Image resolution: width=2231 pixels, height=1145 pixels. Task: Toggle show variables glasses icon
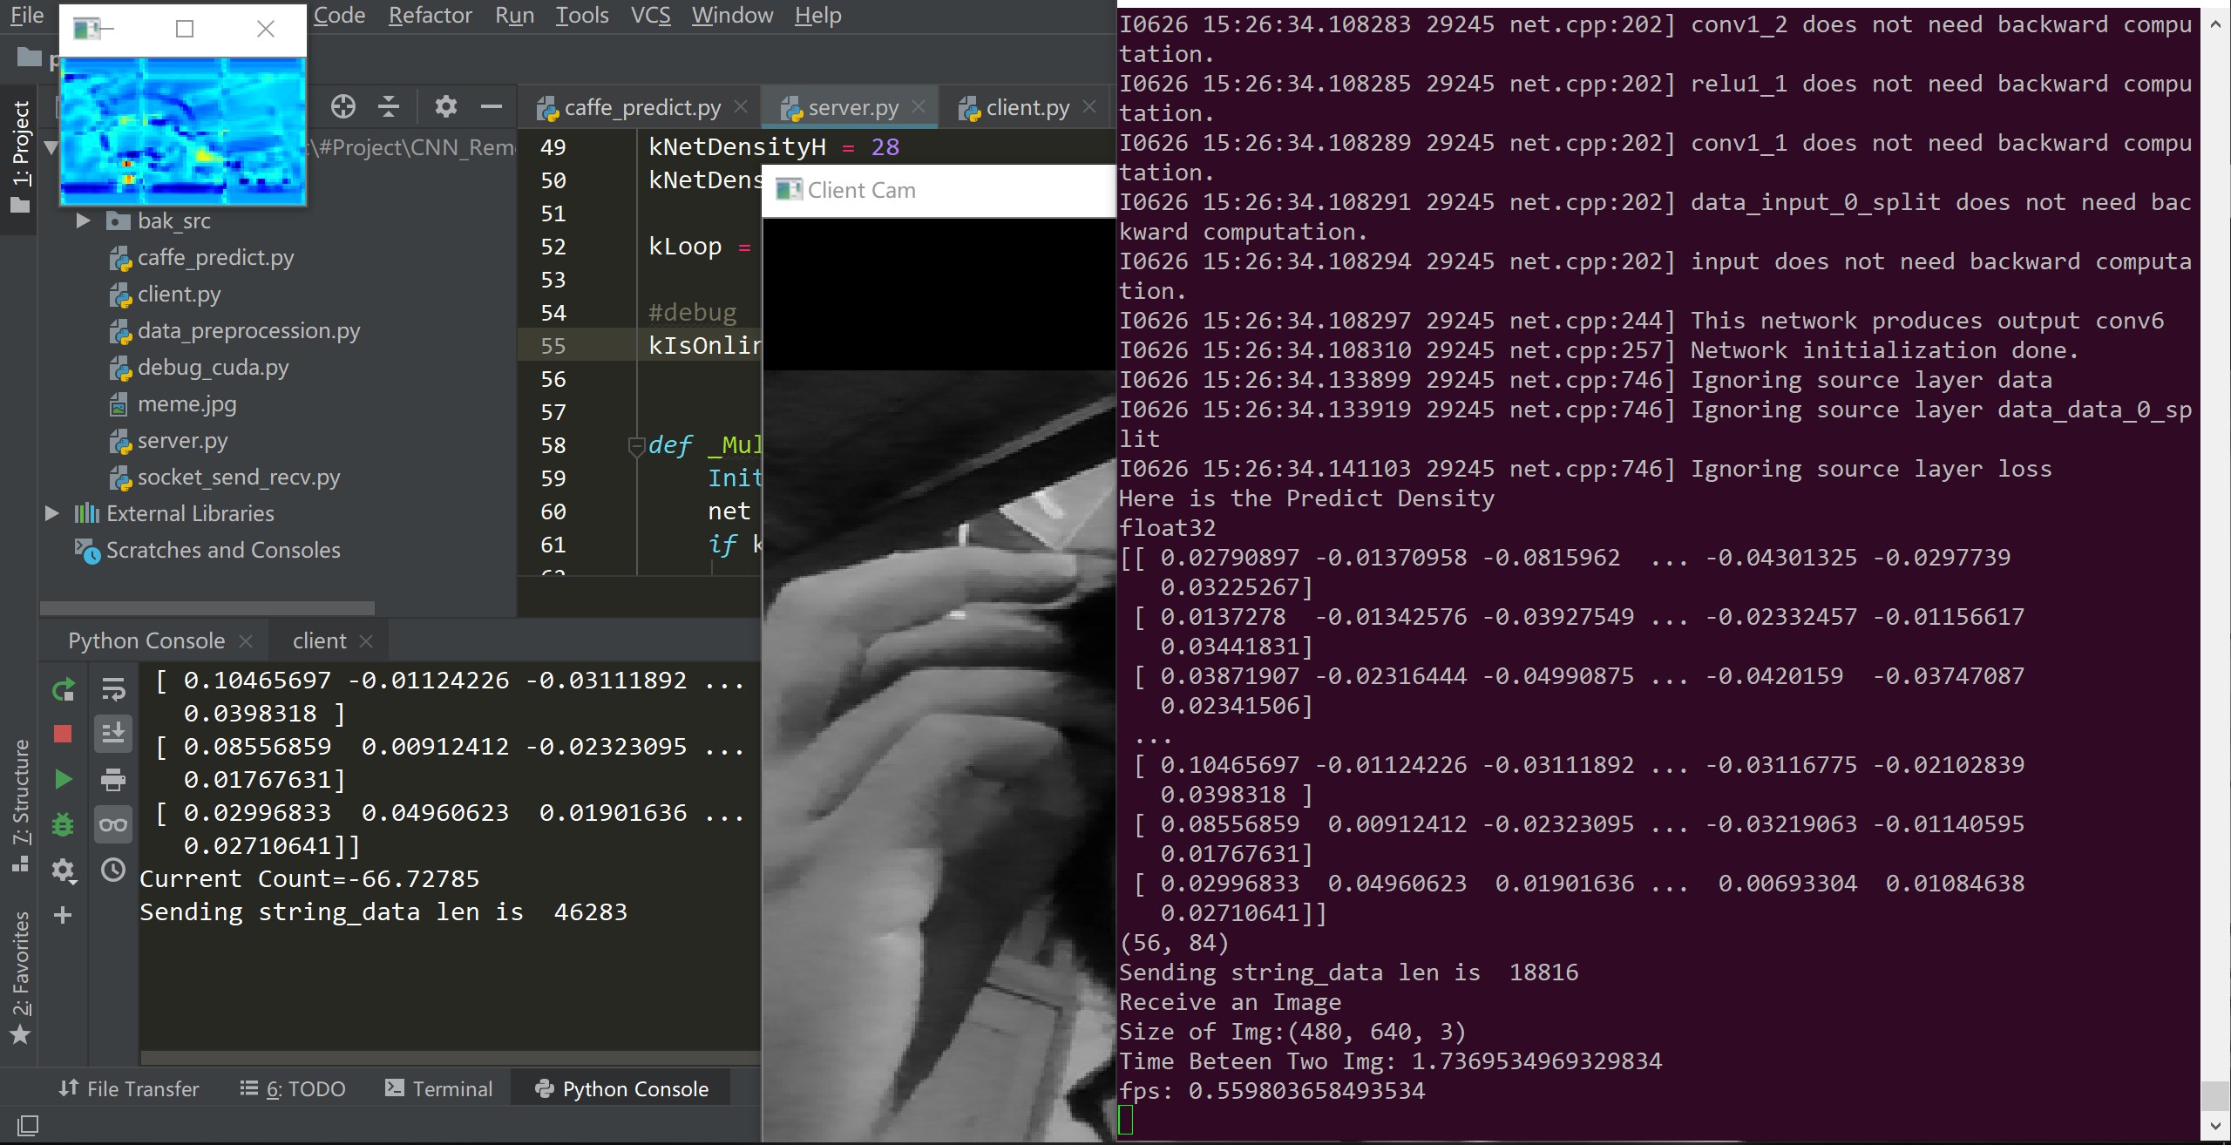(x=113, y=824)
